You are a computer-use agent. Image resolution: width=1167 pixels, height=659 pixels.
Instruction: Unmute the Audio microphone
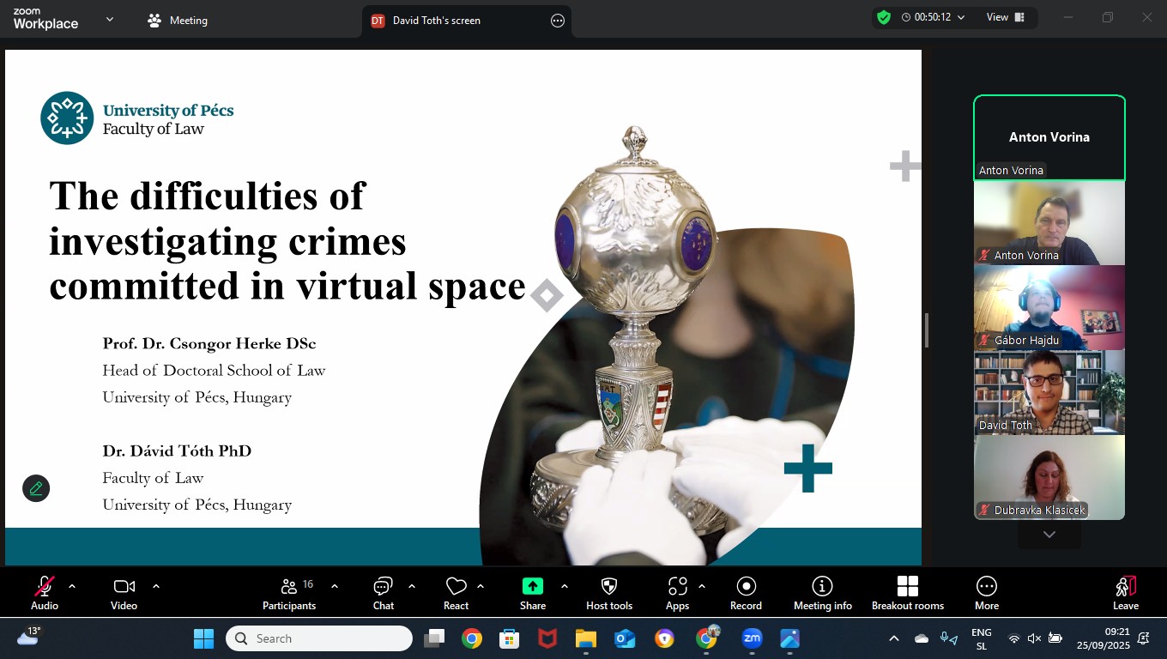tap(45, 593)
